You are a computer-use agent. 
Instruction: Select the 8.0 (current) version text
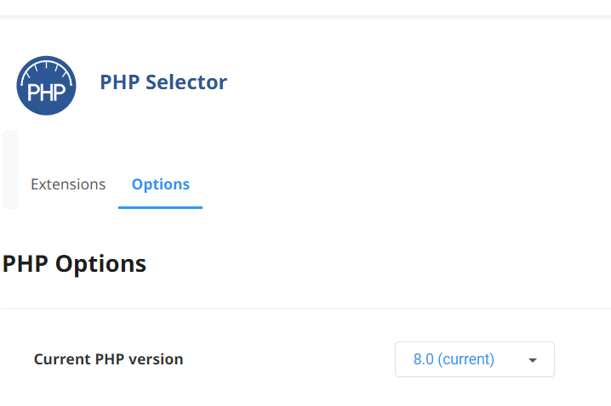(454, 359)
